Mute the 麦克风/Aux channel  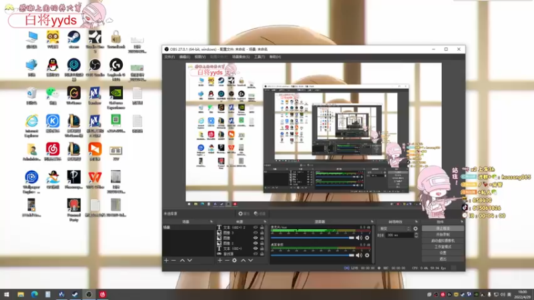tap(359, 238)
